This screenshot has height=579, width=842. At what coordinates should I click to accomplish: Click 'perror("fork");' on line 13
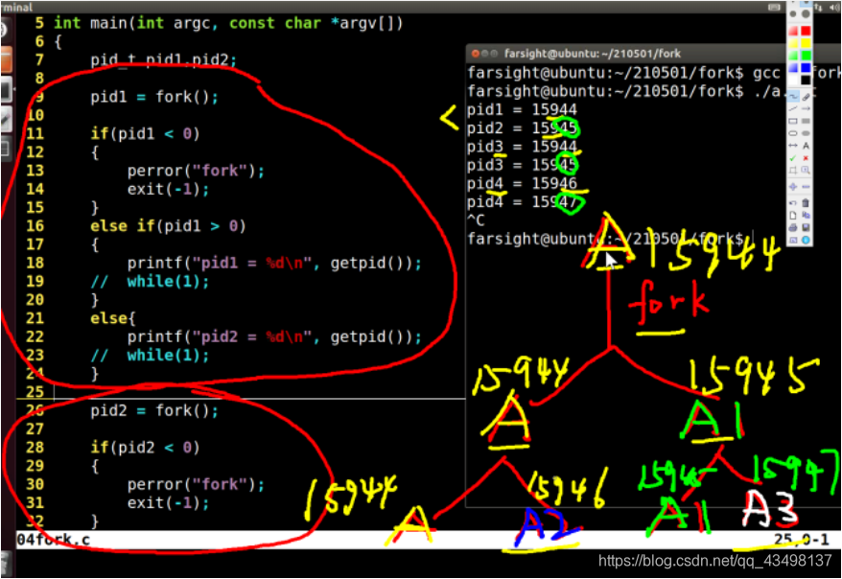point(196,171)
